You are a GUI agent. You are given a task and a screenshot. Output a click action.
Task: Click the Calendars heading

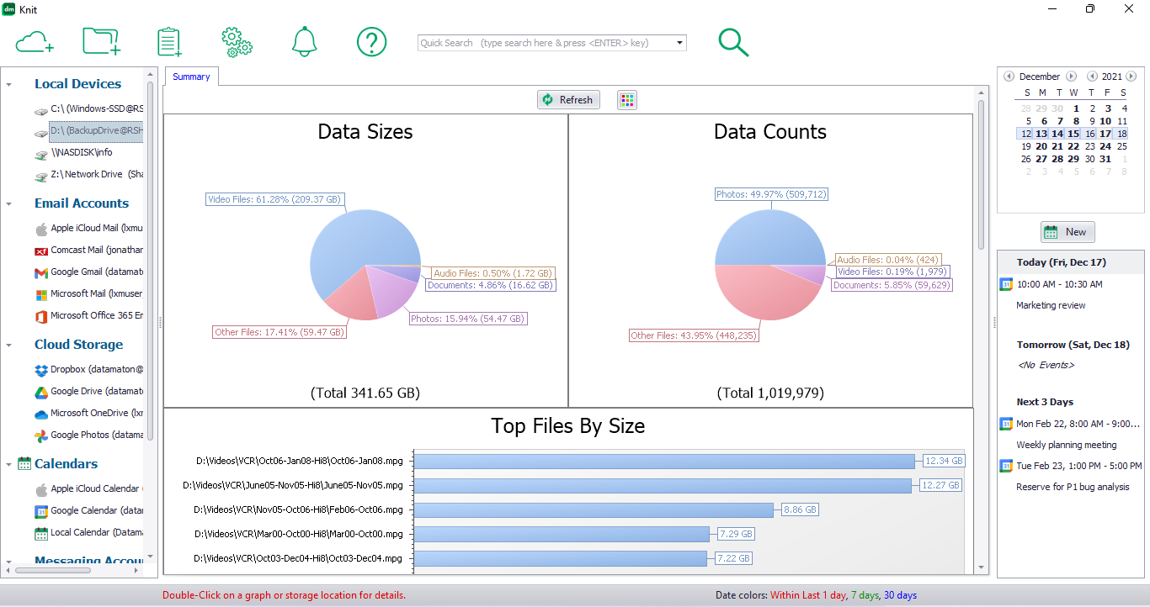tap(66, 464)
